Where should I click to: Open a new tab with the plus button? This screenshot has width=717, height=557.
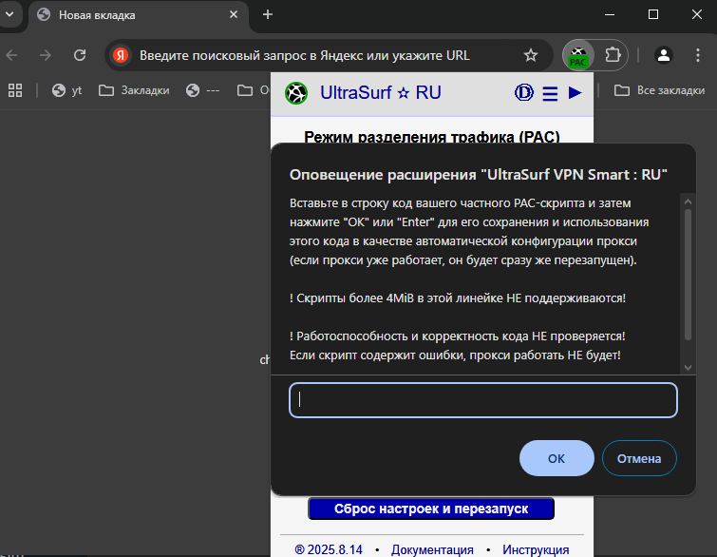[268, 14]
